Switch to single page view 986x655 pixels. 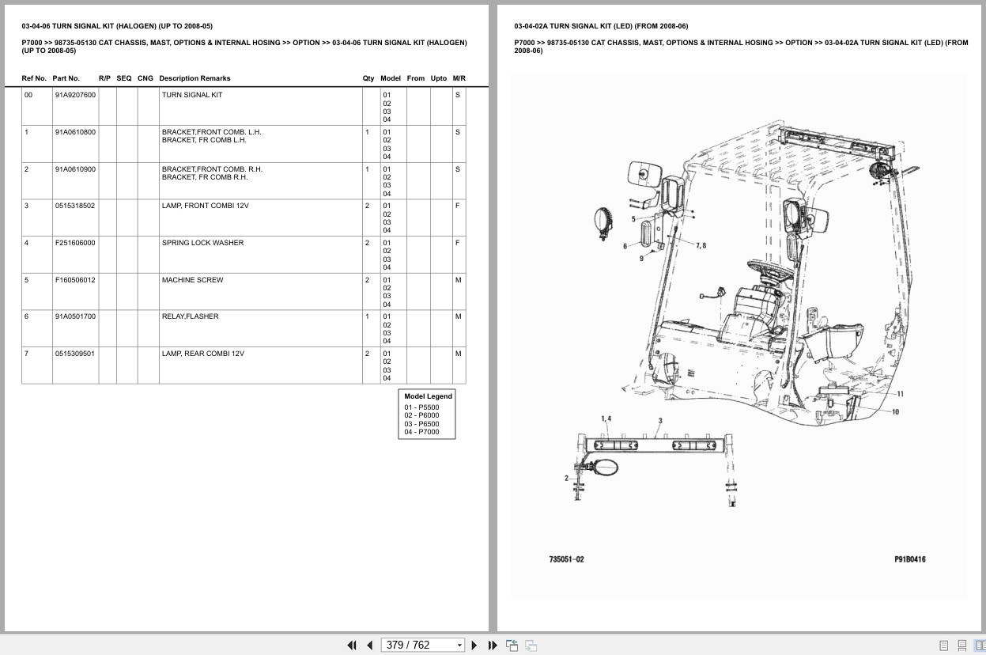point(944,646)
